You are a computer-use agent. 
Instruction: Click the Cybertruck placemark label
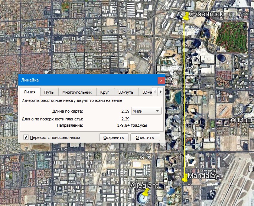tap(206, 14)
